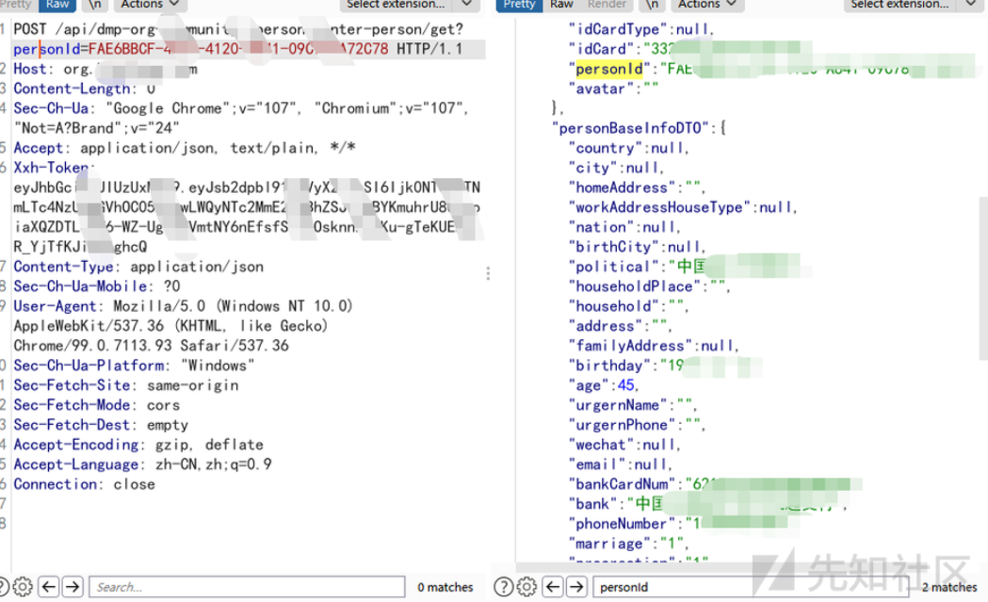Image resolution: width=988 pixels, height=602 pixels.
Task: Click the response "2 matches" counter
Action: click(949, 587)
